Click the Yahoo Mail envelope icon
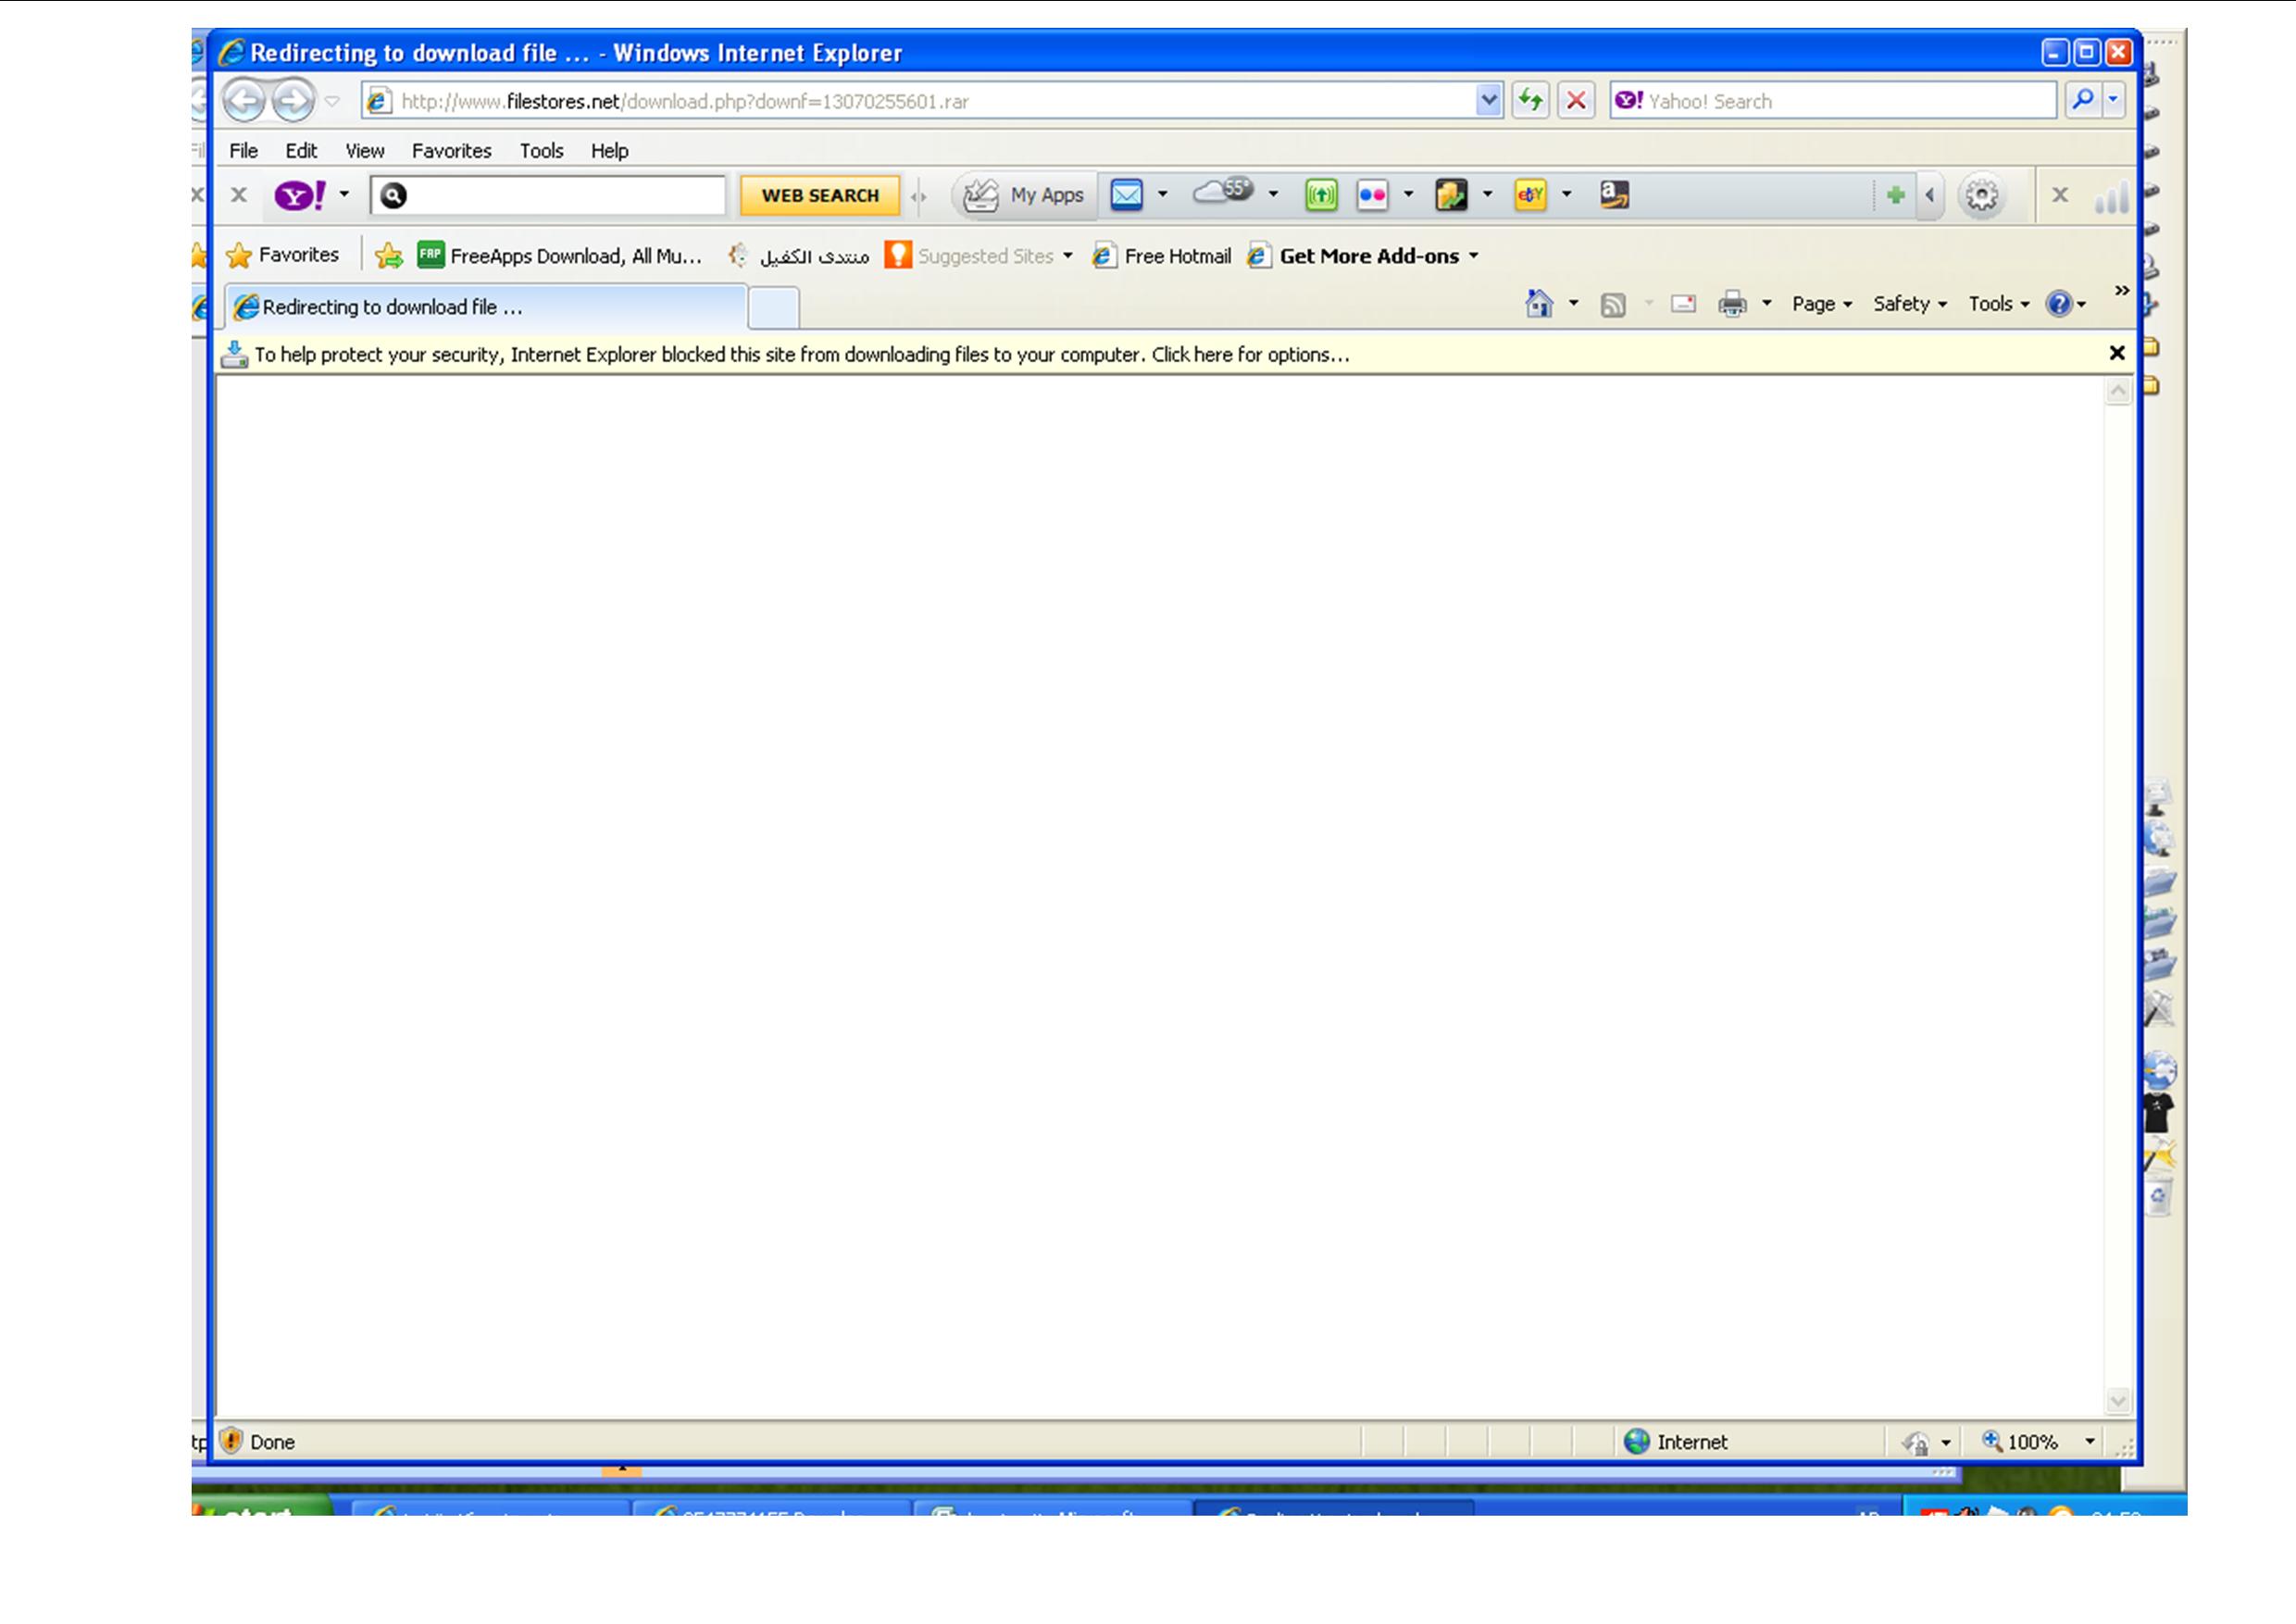2296x1624 pixels. point(1126,195)
